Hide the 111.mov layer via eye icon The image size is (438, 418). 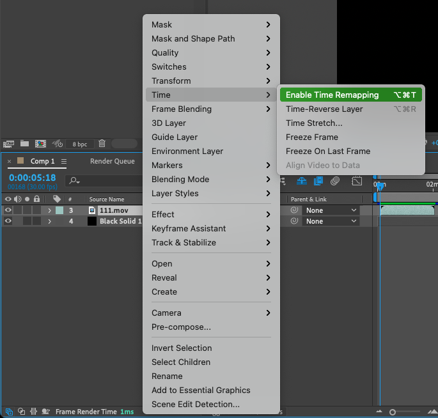coord(8,210)
